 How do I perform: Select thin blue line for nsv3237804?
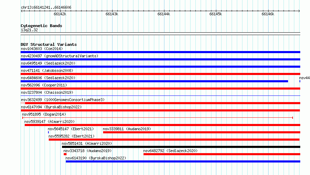click(160, 96)
